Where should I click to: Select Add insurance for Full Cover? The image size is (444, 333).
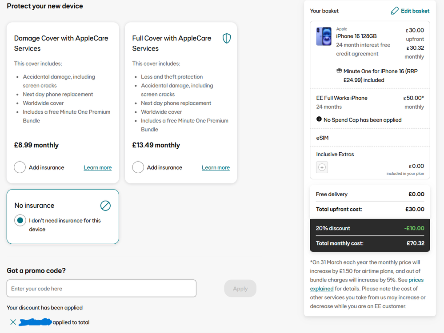point(138,167)
